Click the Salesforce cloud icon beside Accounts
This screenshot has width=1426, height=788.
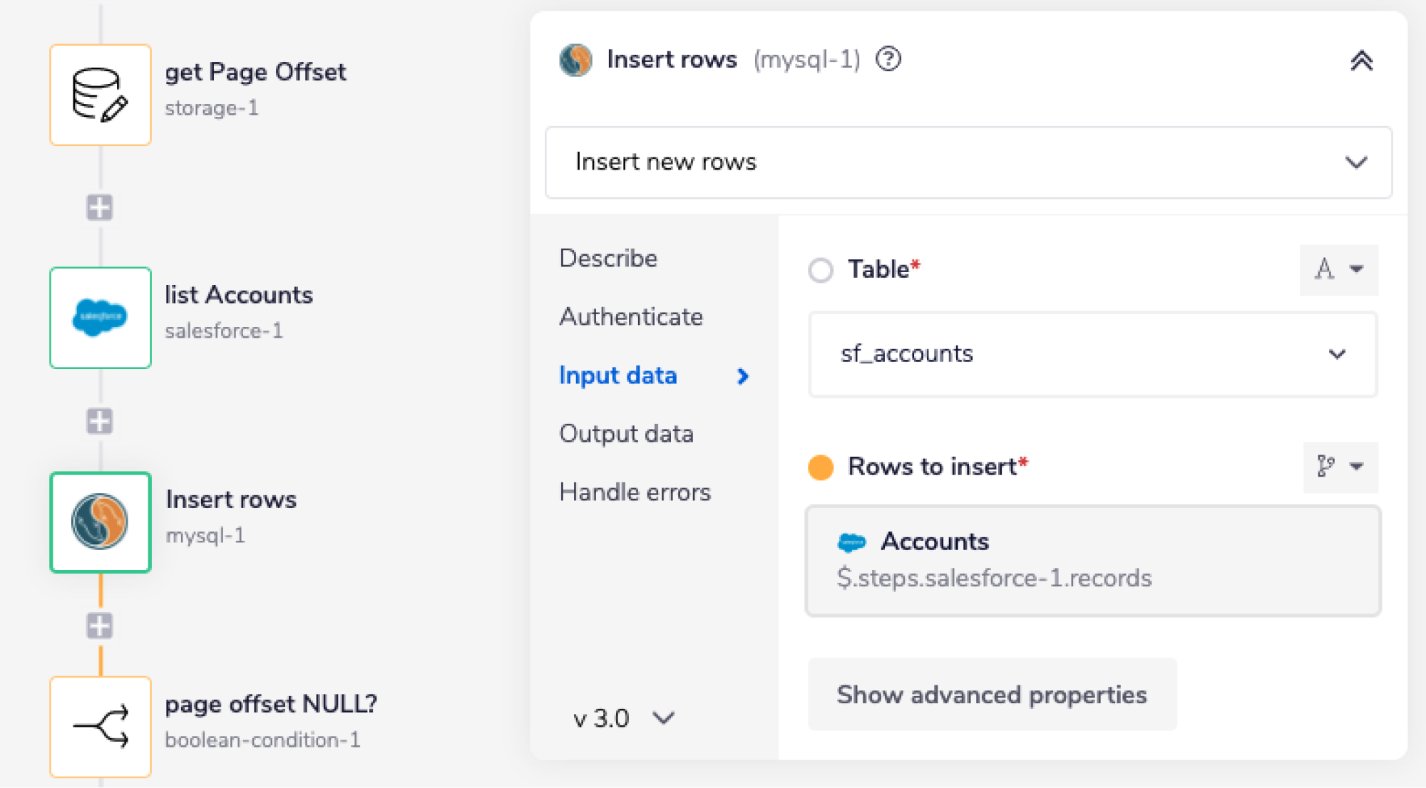(x=851, y=542)
